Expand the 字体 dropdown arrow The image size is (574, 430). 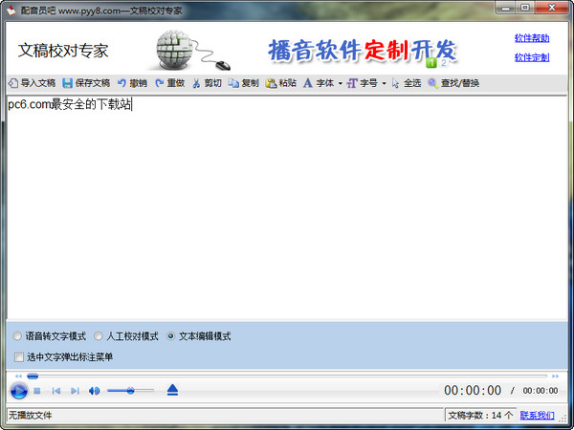tap(340, 84)
